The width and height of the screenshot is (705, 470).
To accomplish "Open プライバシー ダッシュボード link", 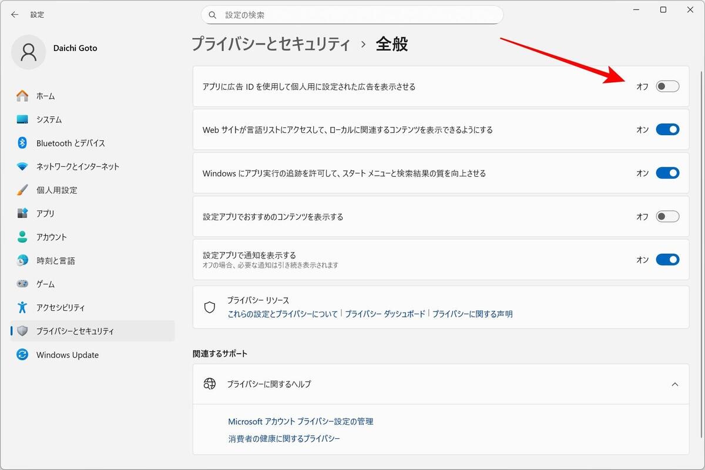I will [x=385, y=314].
